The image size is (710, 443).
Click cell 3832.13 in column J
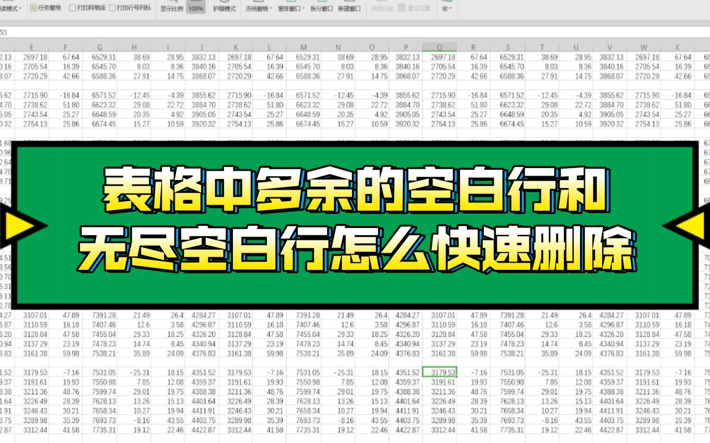(202, 57)
